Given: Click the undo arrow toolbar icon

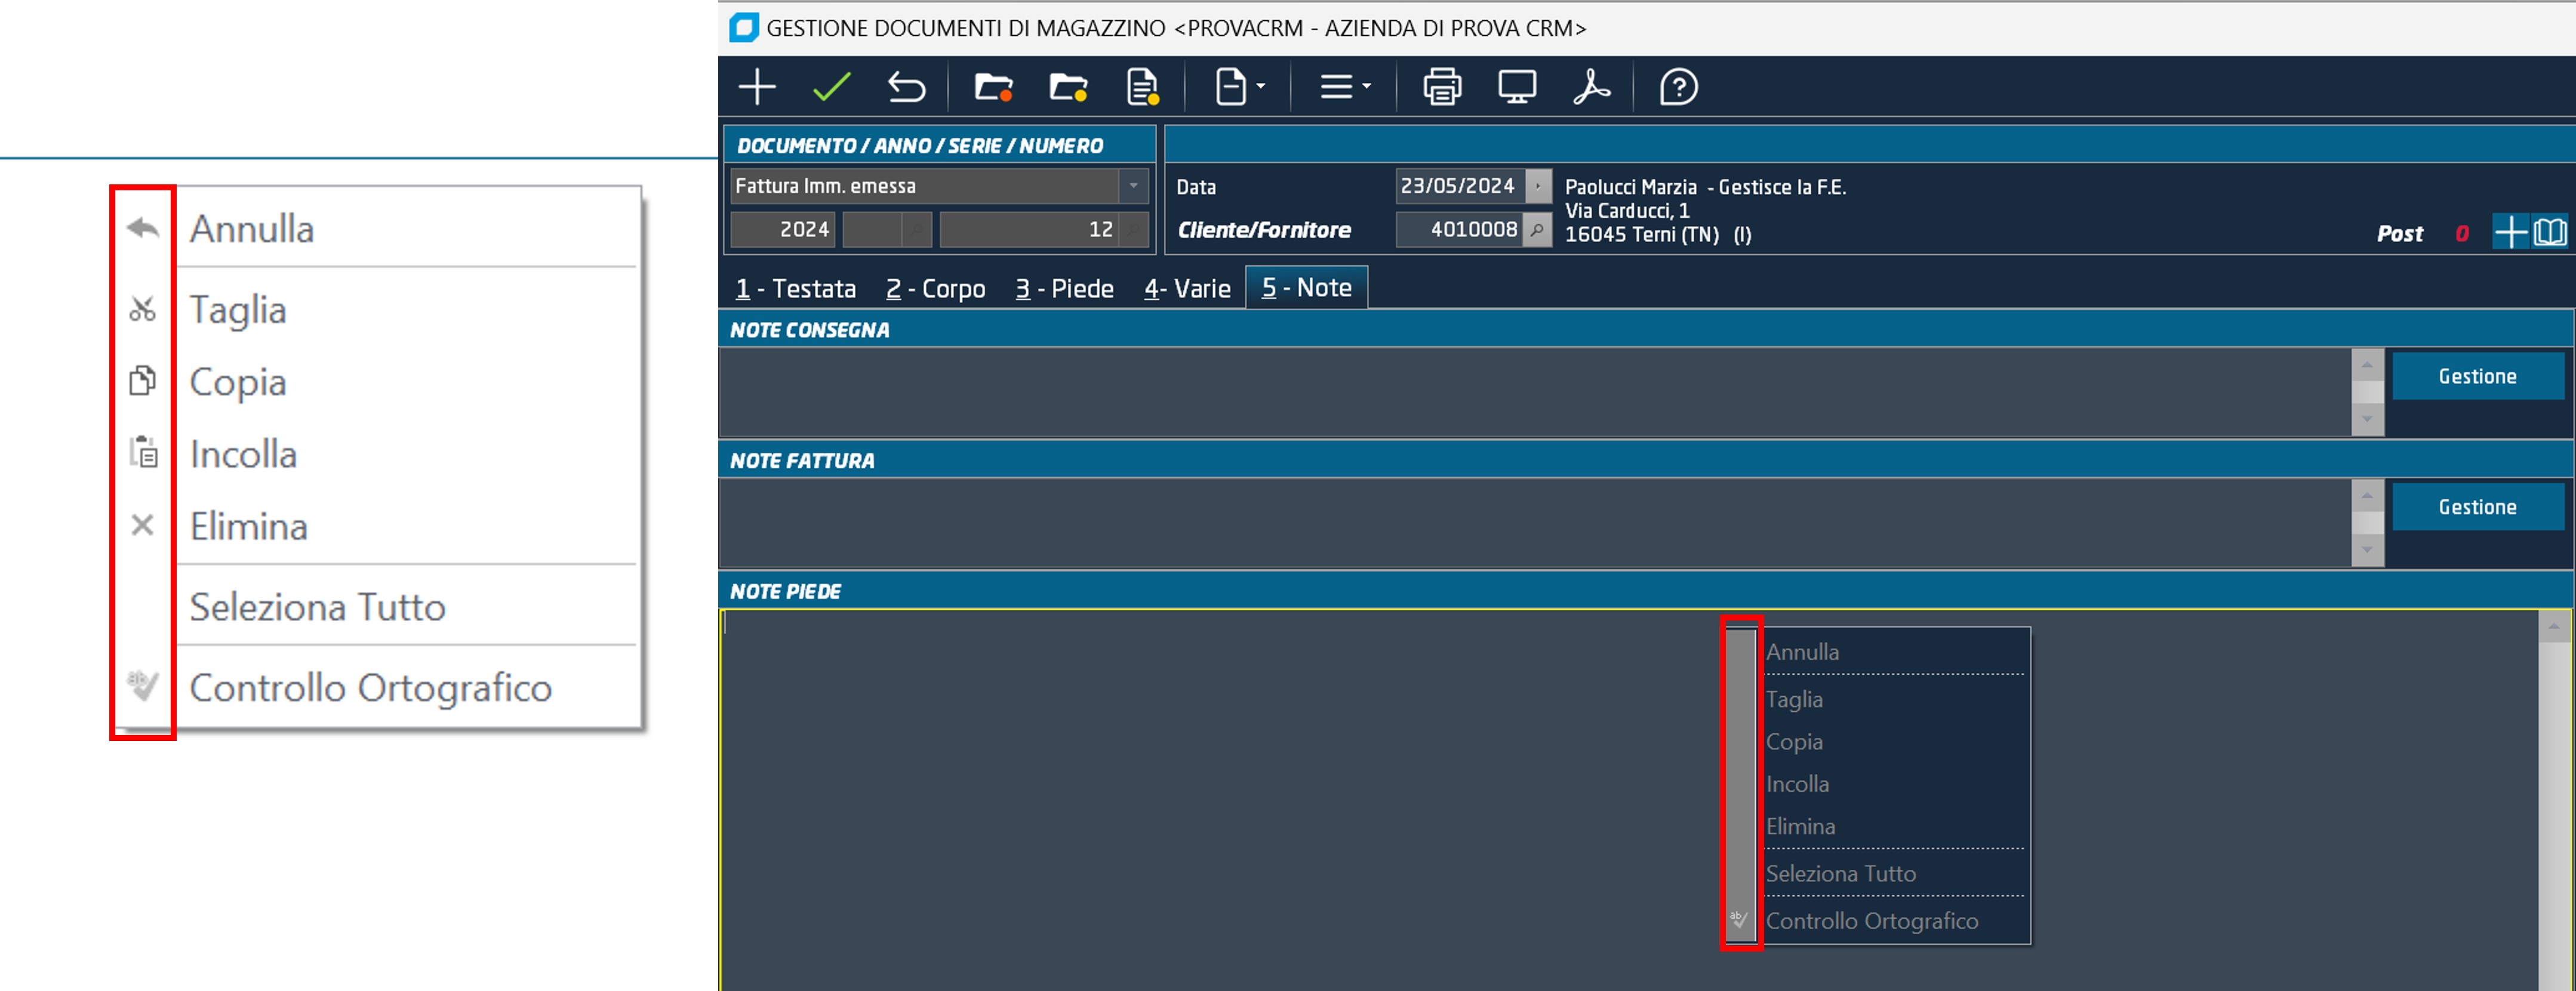Looking at the screenshot, I should click(x=906, y=87).
